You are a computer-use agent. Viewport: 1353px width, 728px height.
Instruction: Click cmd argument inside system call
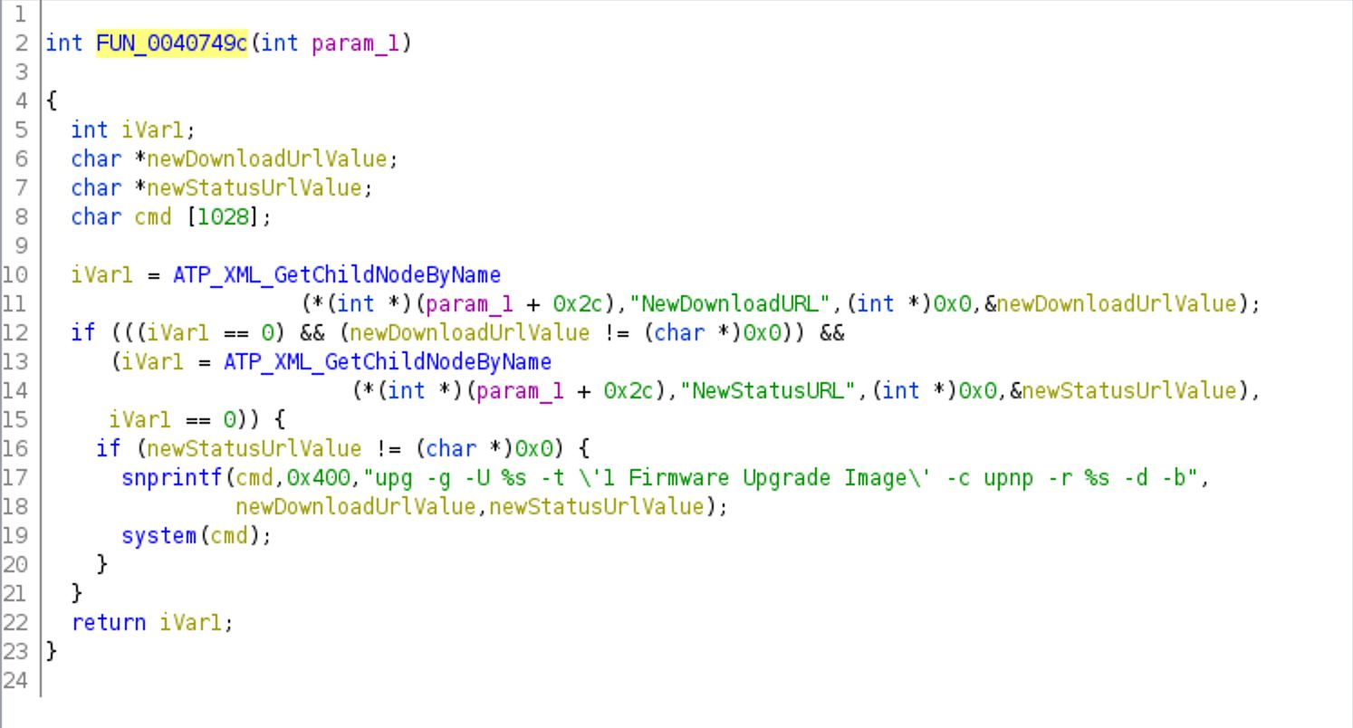coord(229,535)
